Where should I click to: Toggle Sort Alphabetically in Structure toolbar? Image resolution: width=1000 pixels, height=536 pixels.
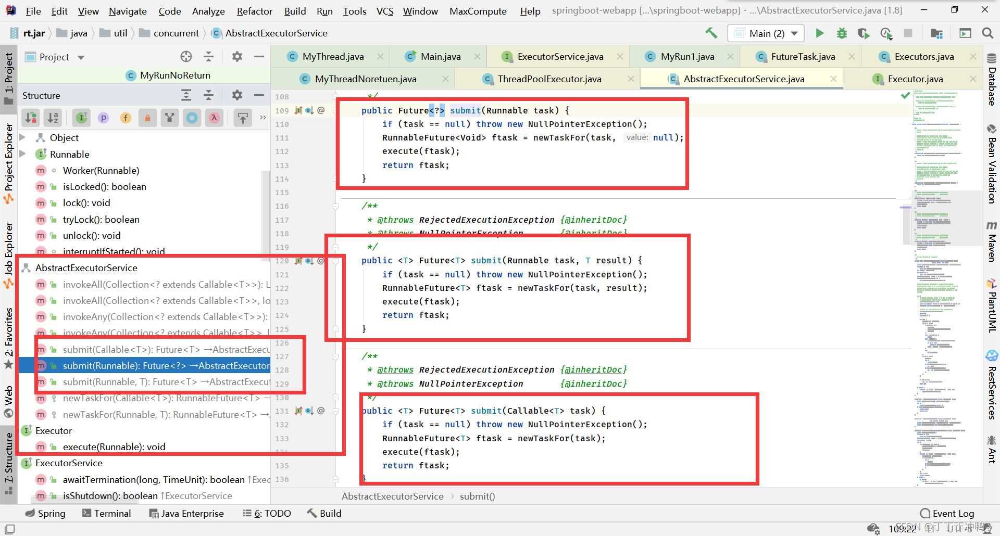[x=53, y=118]
